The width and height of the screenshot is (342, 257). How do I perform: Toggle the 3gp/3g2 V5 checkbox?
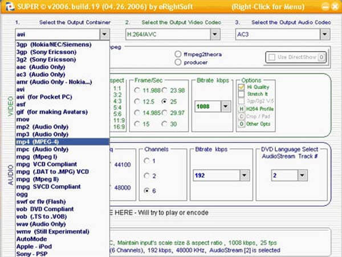pos(241,101)
